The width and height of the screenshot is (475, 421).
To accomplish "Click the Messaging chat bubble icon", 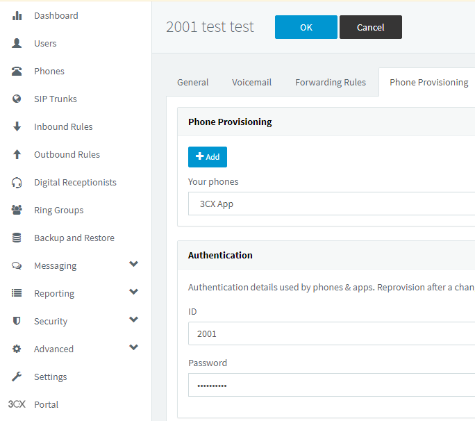I will coord(17,266).
